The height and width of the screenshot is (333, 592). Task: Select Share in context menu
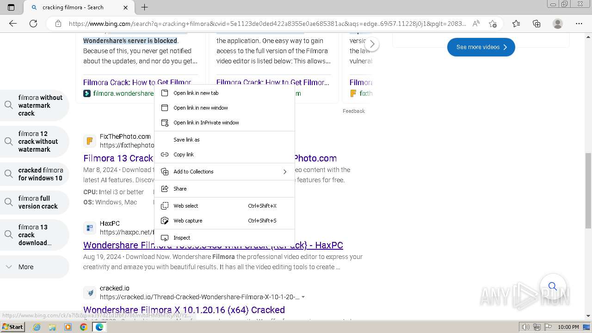tap(224, 189)
